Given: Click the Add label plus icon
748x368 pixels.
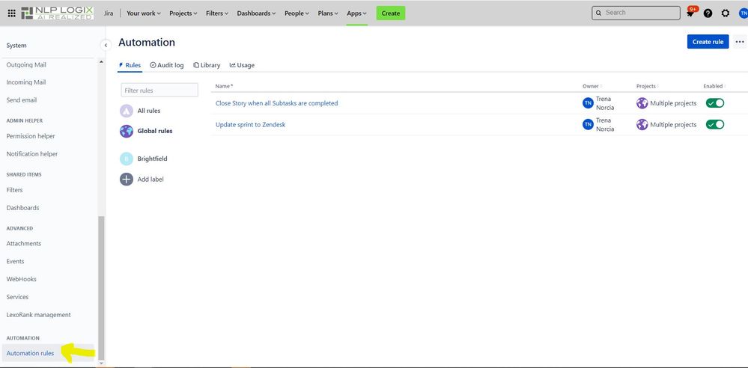Looking at the screenshot, I should [127, 180].
